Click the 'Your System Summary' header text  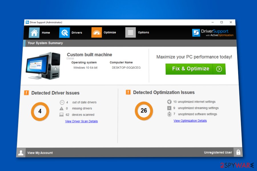click(45, 43)
